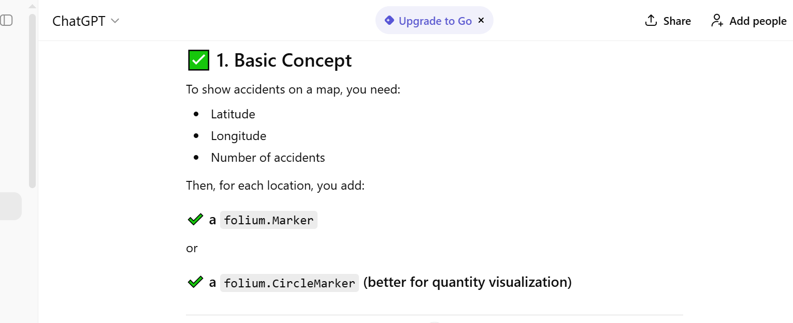Click the "1. Basic Concept" heading

tap(284, 60)
